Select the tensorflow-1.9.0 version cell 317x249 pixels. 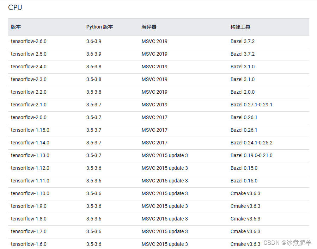29,206
